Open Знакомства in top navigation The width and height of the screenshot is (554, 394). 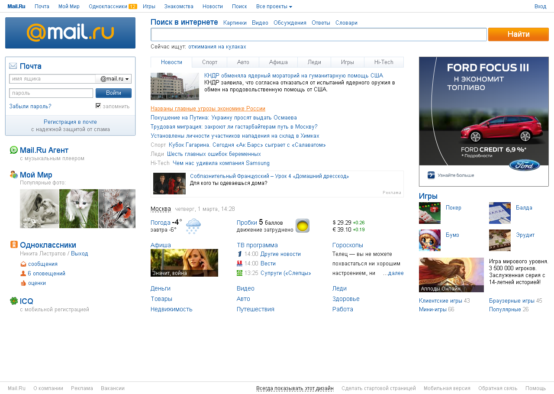click(x=179, y=6)
